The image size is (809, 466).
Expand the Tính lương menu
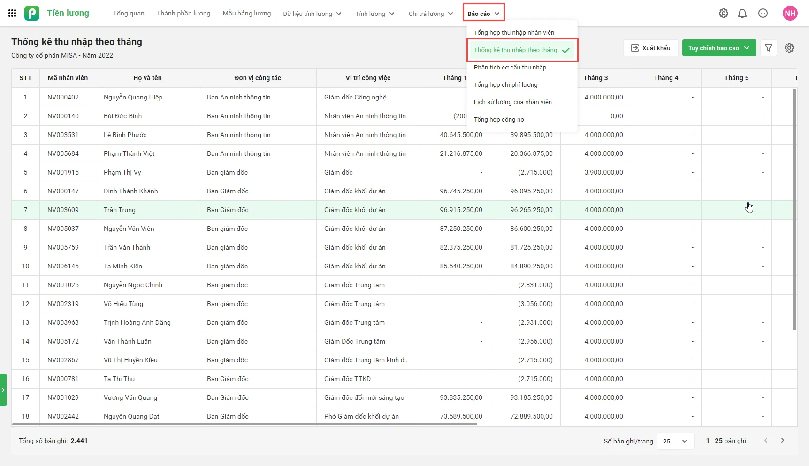tap(375, 14)
